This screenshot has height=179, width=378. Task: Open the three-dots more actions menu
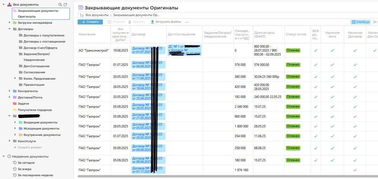click(x=187, y=22)
